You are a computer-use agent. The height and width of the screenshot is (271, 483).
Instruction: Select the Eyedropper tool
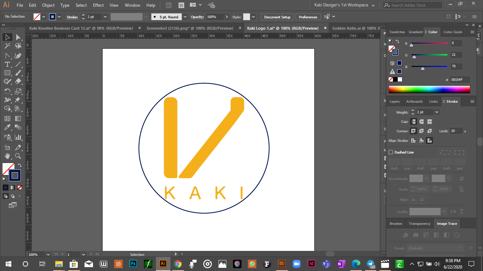(7, 127)
